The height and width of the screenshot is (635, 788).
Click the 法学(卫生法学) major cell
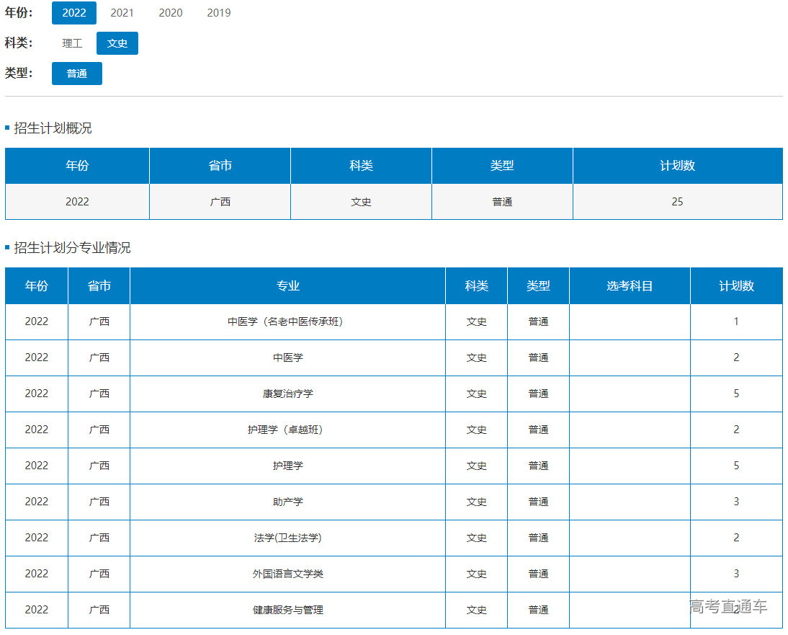287,538
